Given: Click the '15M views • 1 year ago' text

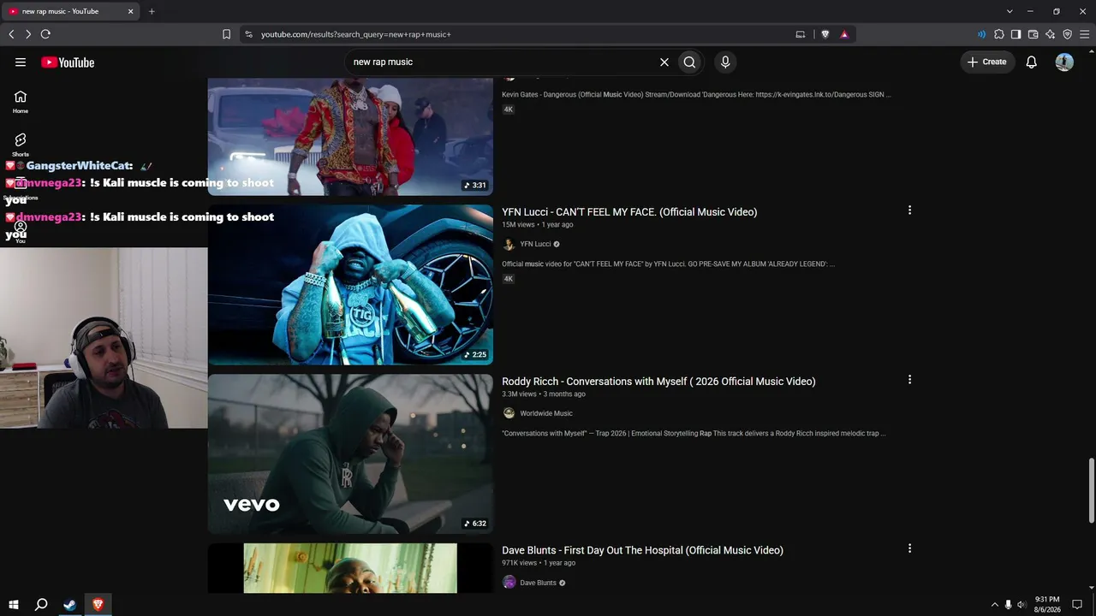Looking at the screenshot, I should [x=538, y=225].
